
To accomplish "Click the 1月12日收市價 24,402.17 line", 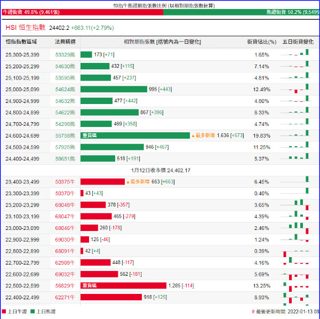I will [161, 170].
